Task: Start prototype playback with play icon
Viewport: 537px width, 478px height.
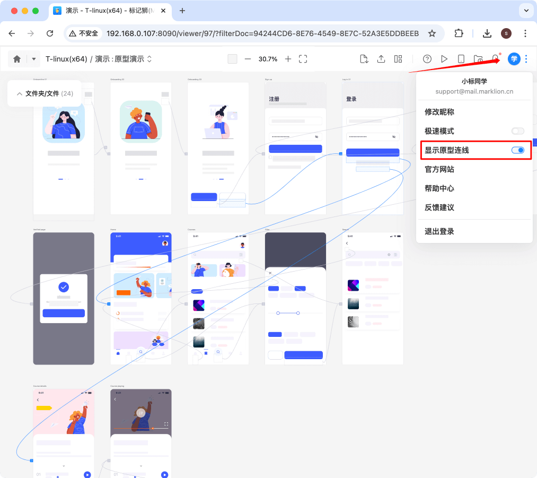Action: [x=444, y=59]
